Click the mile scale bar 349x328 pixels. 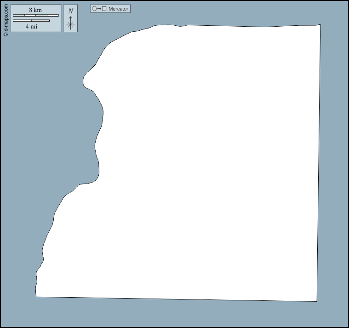[31, 21]
